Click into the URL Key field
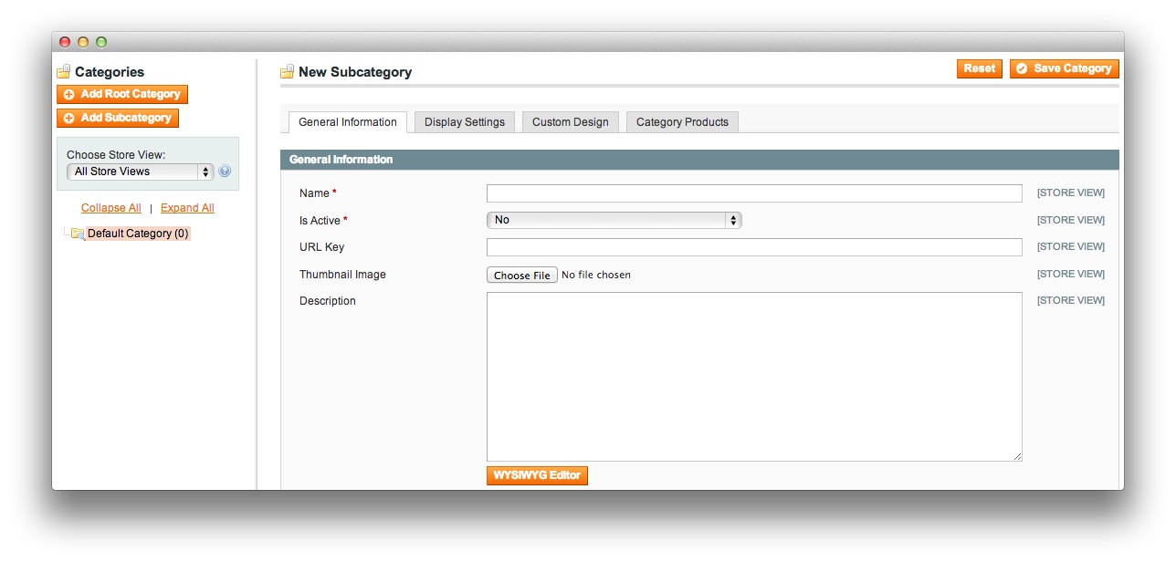Image resolution: width=1176 pixels, height=562 pixels. 754,247
